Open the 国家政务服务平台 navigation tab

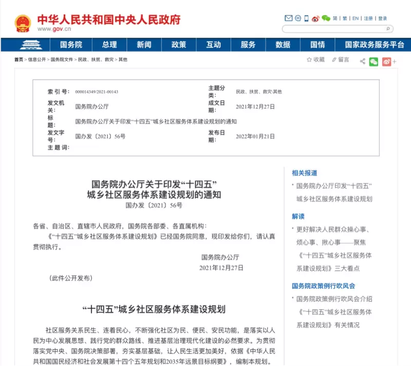[x=375, y=45]
